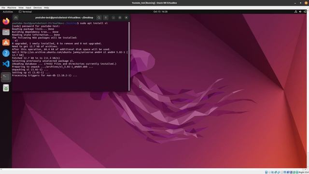Open the clock showing Oct 15

click(x=160, y=12)
